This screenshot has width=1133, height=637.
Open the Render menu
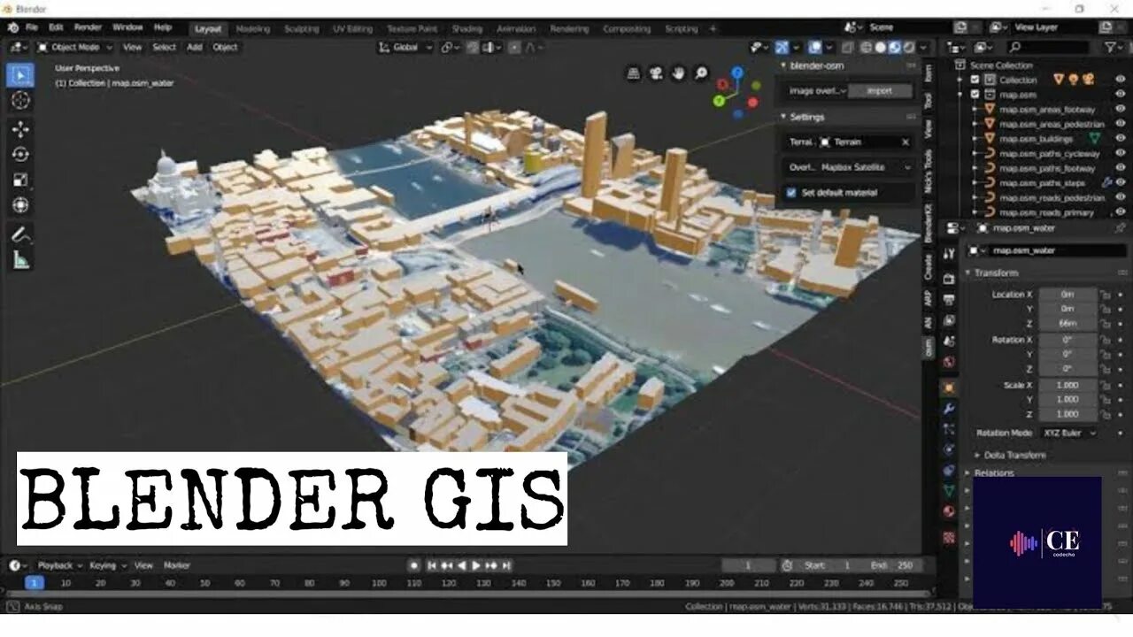(88, 28)
